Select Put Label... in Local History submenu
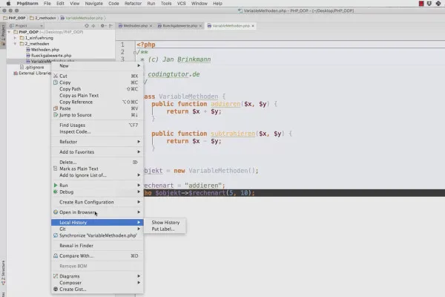 click(163, 229)
